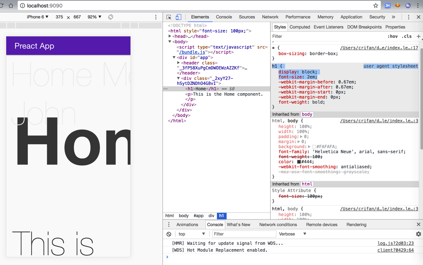Click the #FAFAFA background color swatch
The width and height of the screenshot is (423, 265).
point(314,147)
